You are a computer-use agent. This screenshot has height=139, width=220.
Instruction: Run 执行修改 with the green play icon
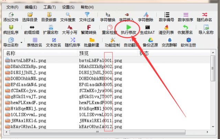click(x=129, y=30)
